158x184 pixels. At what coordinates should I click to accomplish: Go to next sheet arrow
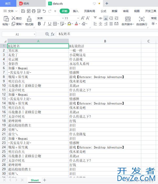point(16,180)
